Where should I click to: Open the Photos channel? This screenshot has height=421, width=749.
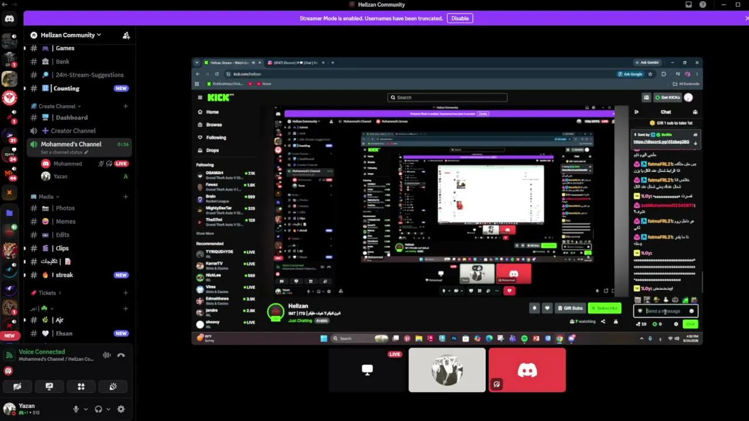80,208
